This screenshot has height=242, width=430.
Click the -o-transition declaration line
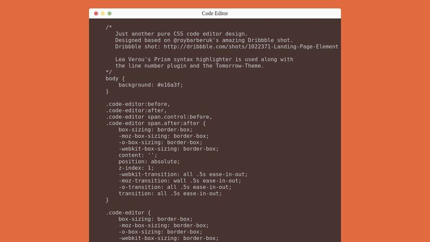coord(175,187)
